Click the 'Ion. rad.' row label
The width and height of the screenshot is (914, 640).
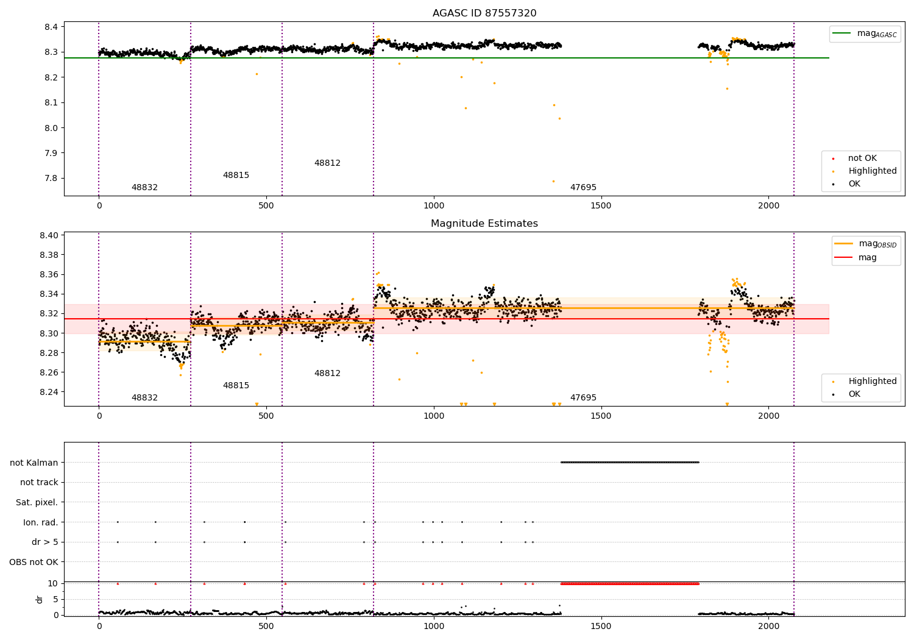[x=41, y=522]
